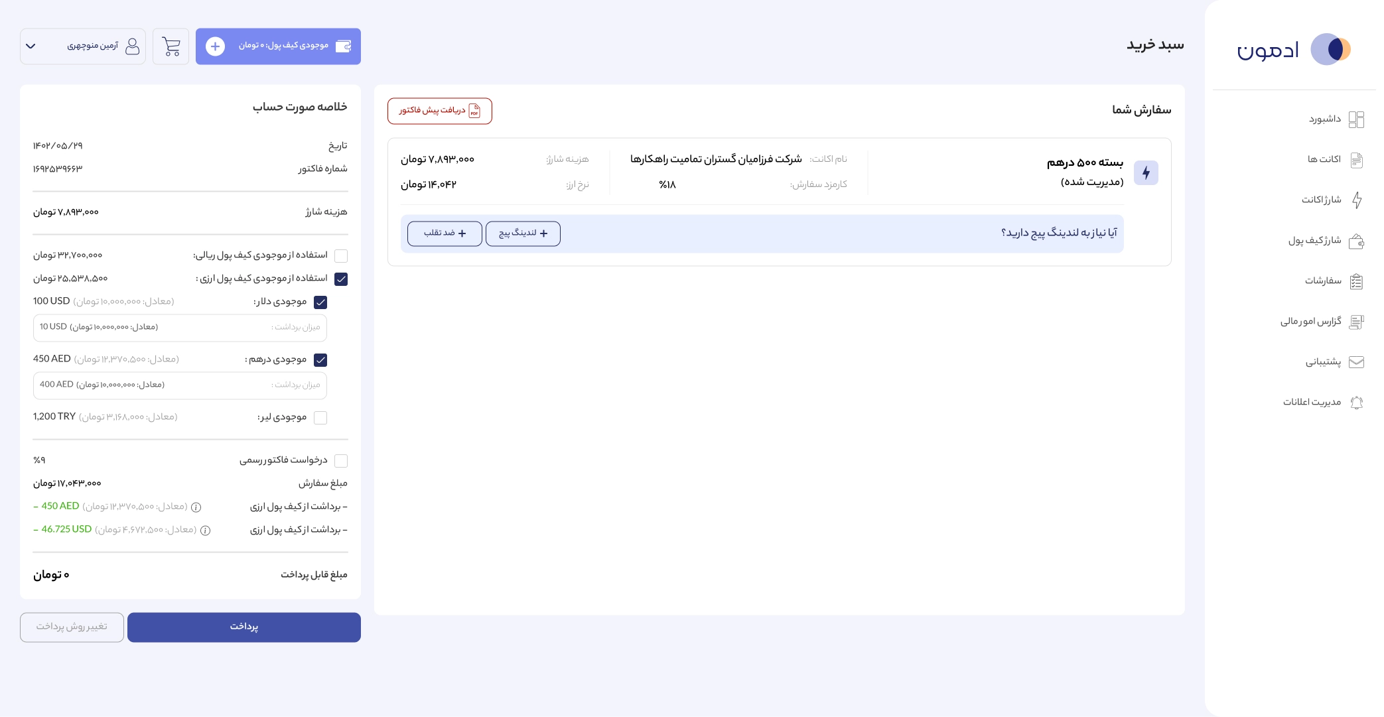Image resolution: width=1384 pixels, height=717 pixels.
Task: Check lira balance (موجودی لیر) checkbox
Action: click(320, 418)
